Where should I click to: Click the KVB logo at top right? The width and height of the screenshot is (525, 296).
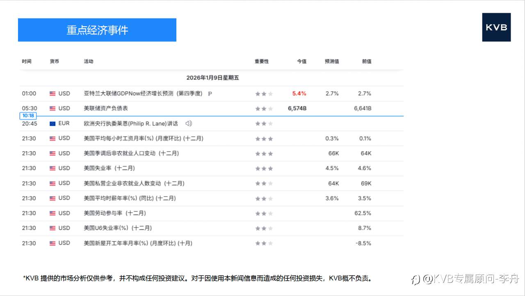(x=496, y=27)
